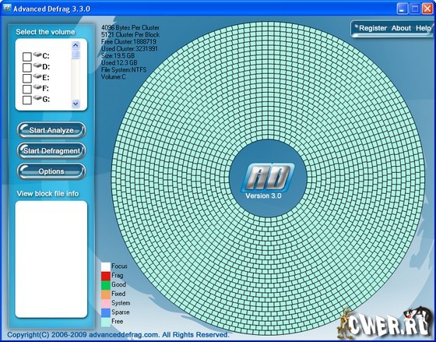Click the E: drive icon
This screenshot has width=436, height=342.
37,76
